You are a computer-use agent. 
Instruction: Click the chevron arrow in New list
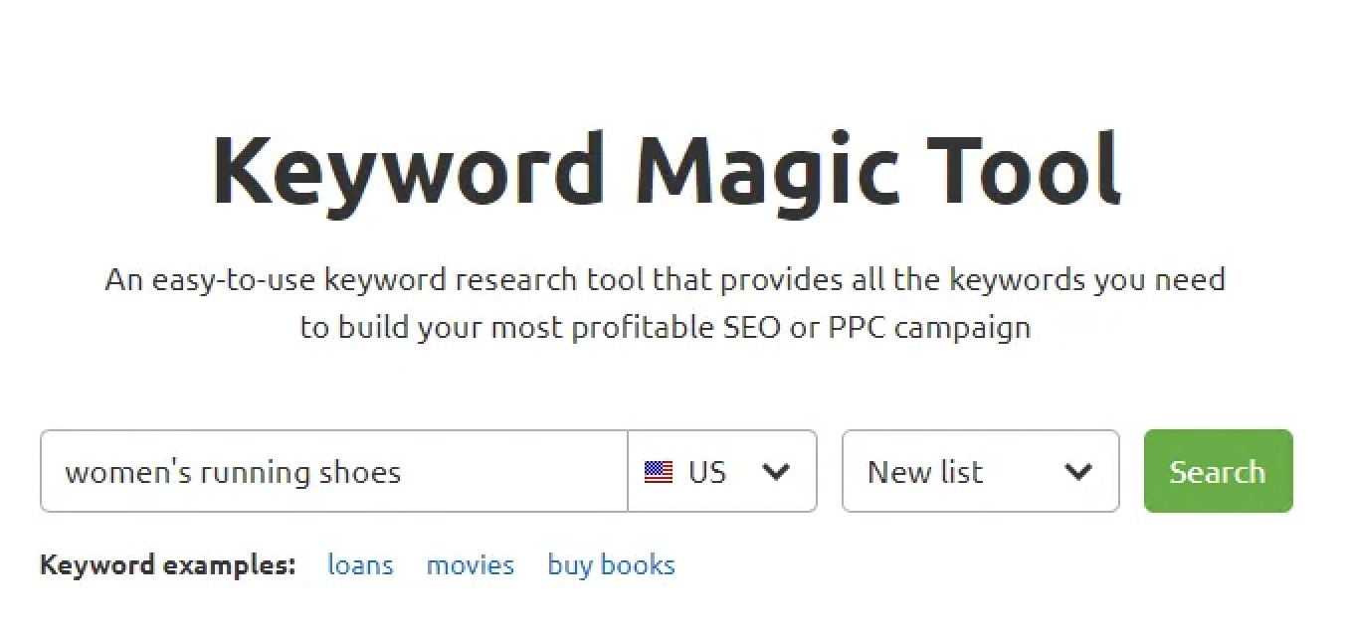(1078, 472)
